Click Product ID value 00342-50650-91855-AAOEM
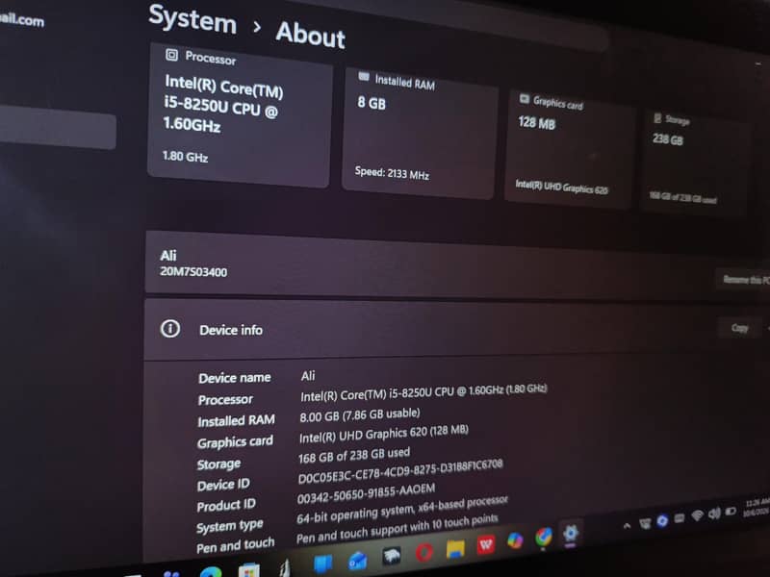This screenshot has width=770, height=577. point(367,493)
